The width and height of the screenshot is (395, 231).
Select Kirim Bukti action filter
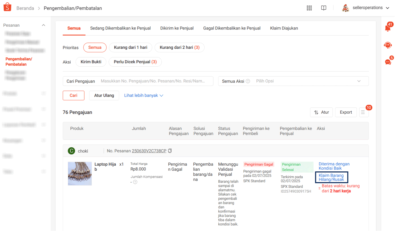(x=91, y=62)
